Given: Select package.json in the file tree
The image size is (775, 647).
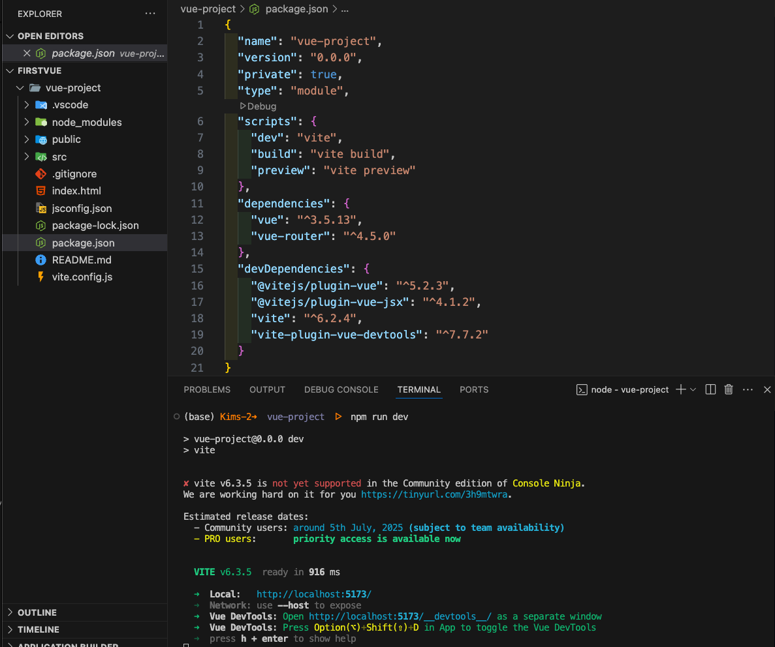Looking at the screenshot, I should [85, 243].
